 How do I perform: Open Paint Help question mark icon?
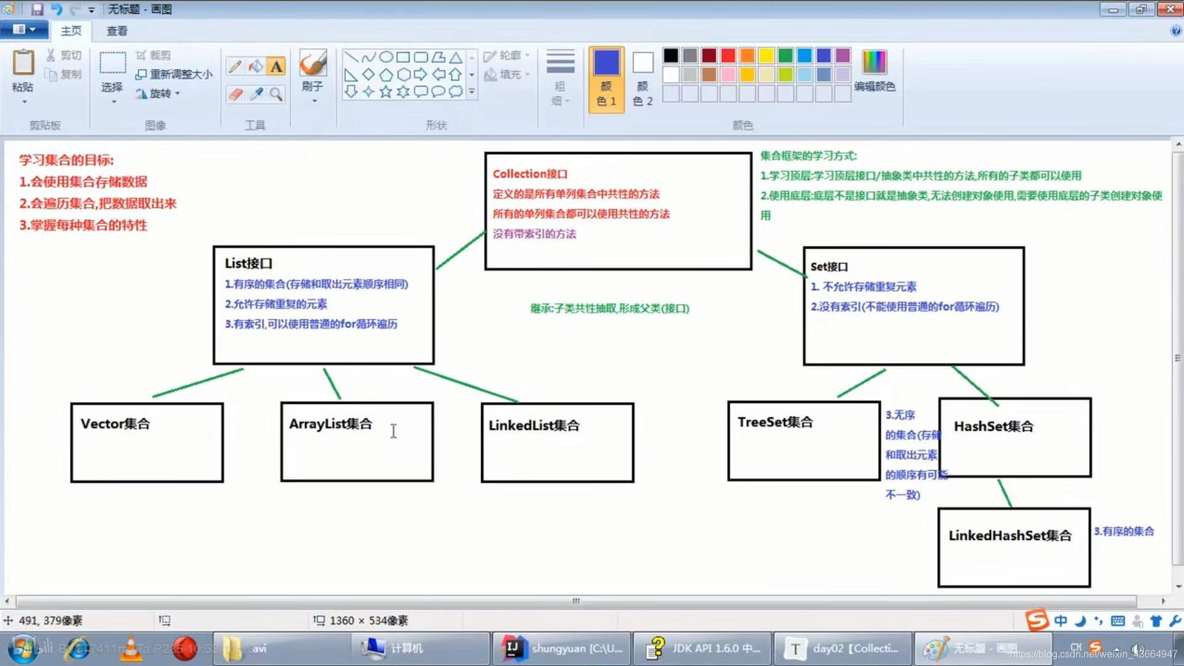click(x=1175, y=31)
